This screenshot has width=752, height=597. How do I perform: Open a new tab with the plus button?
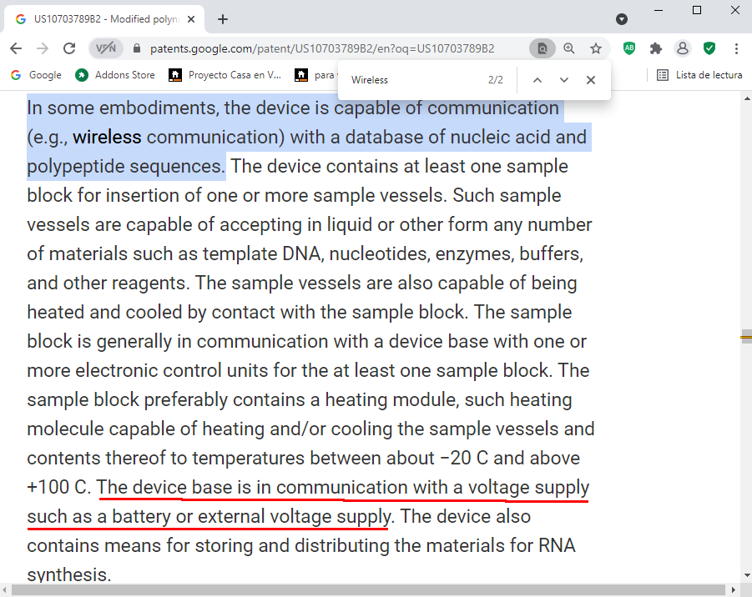[x=223, y=19]
